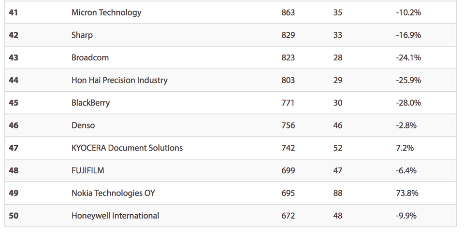This screenshot has width=464, height=236.
Task: Click Micron's 863 value
Action: [288, 13]
